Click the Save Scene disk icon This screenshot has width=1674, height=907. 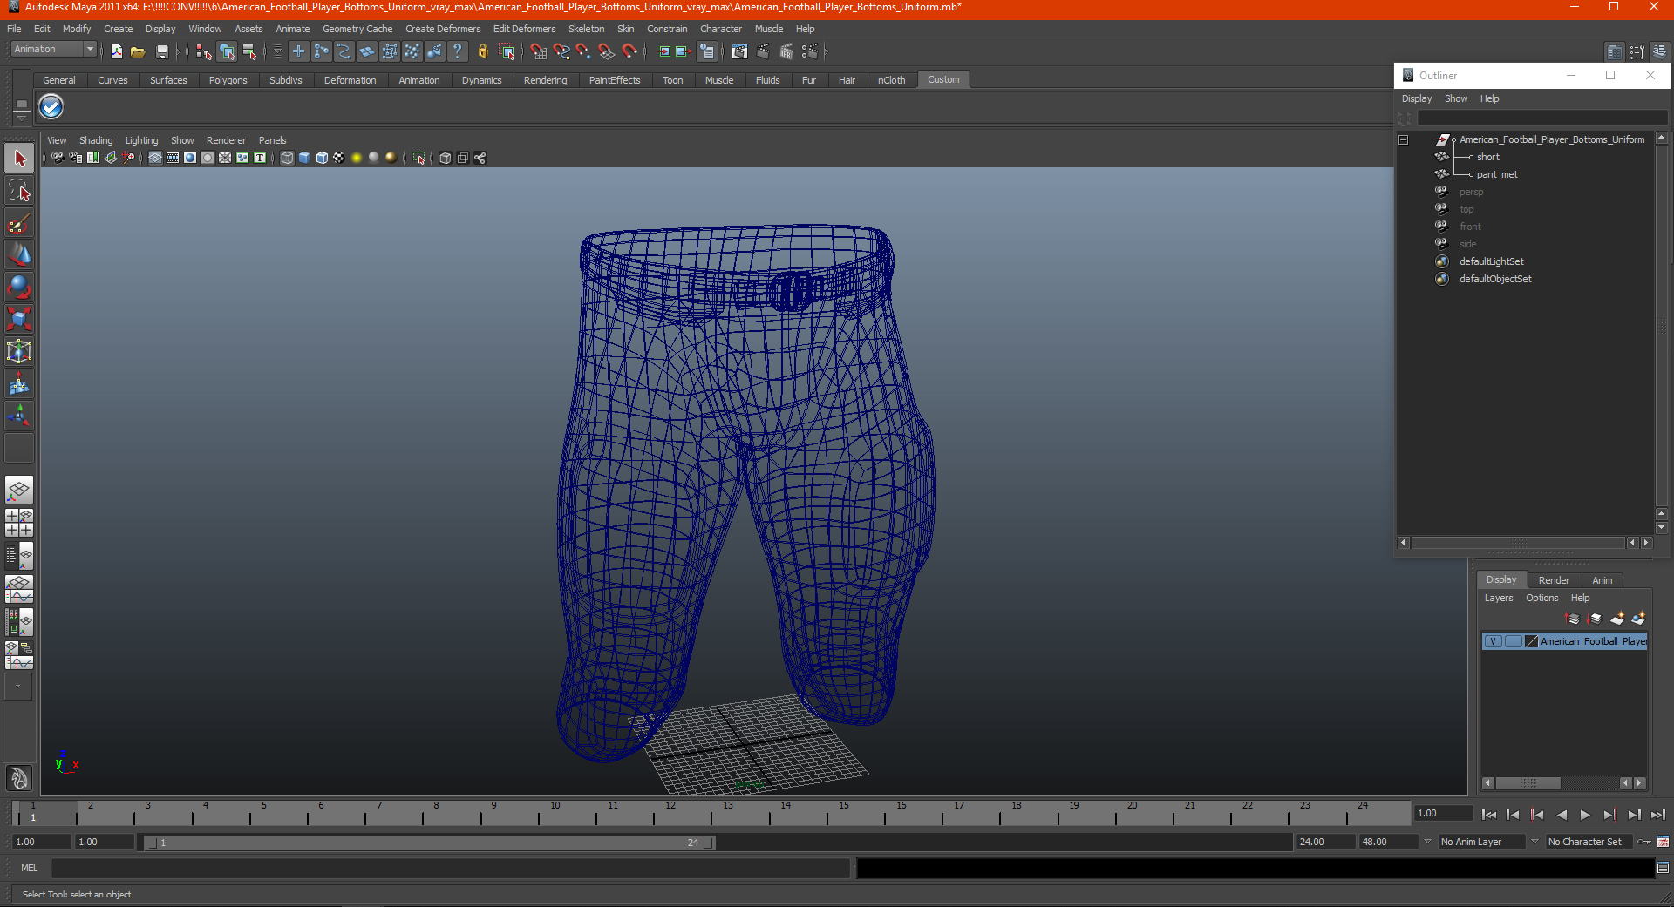pyautogui.click(x=161, y=52)
